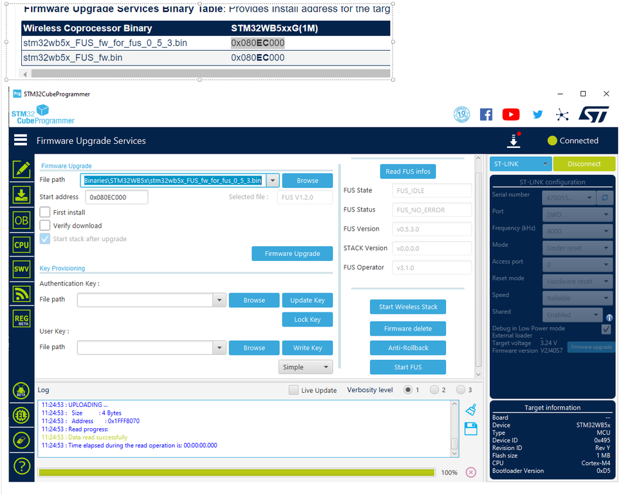
Task: Select verbosity level 3
Action: coord(460,390)
